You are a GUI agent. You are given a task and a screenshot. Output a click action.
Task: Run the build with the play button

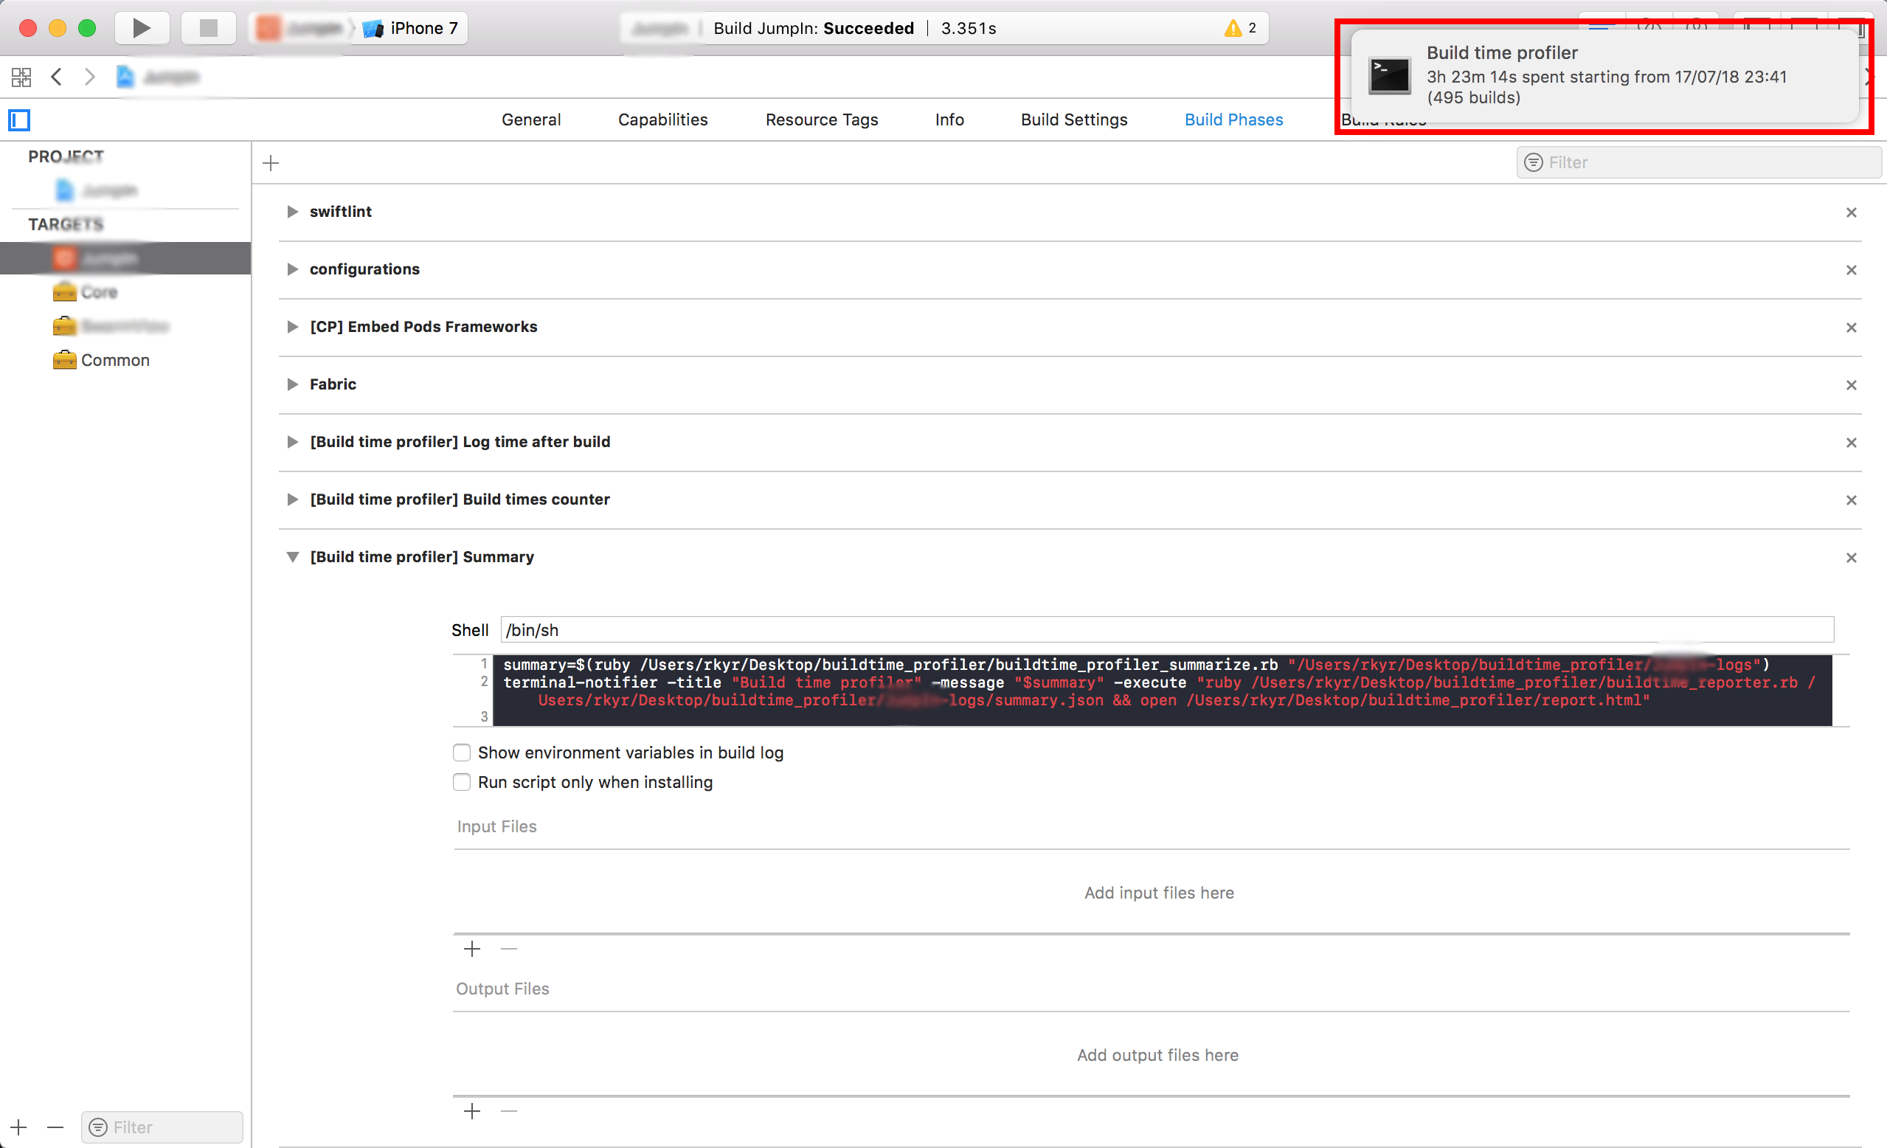tap(142, 28)
